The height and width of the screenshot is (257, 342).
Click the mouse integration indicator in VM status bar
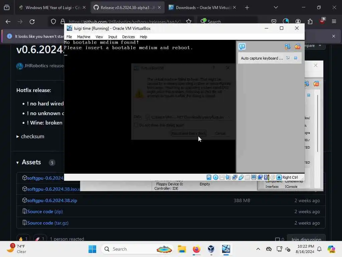[x=273, y=177]
